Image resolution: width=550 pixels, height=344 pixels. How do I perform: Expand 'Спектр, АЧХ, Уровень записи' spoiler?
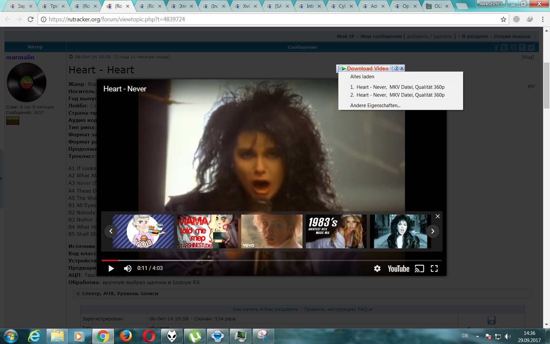click(x=120, y=294)
